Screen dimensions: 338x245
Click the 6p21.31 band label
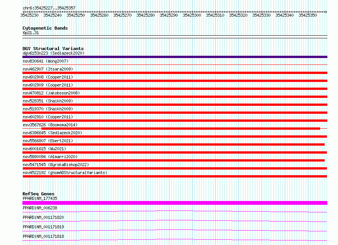(31, 33)
